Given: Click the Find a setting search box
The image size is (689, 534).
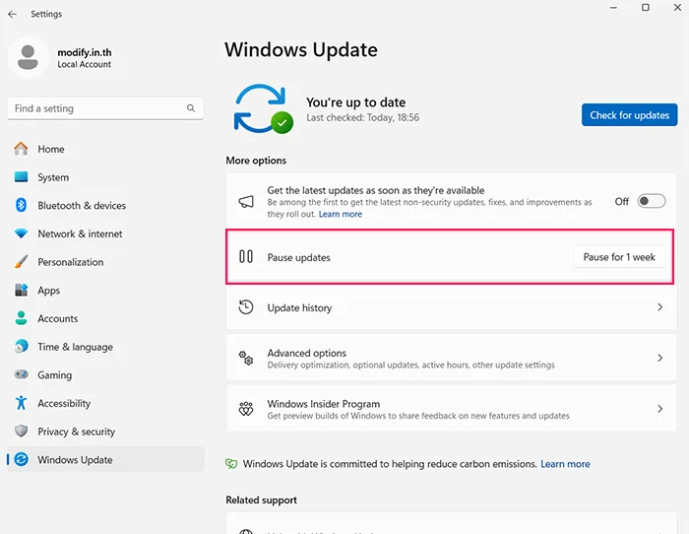Looking at the screenshot, I should 105,108.
